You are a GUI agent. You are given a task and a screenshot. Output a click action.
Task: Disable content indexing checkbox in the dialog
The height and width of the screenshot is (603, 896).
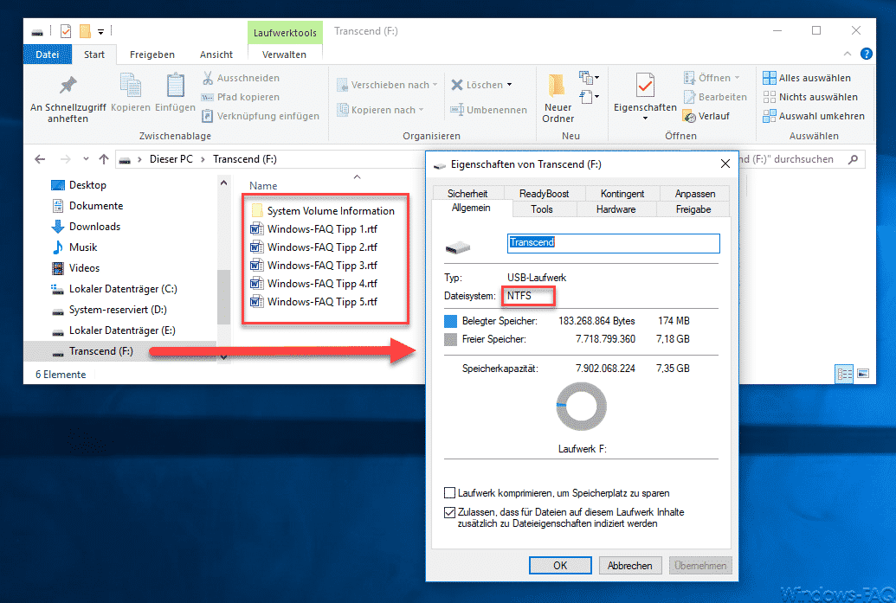[450, 511]
